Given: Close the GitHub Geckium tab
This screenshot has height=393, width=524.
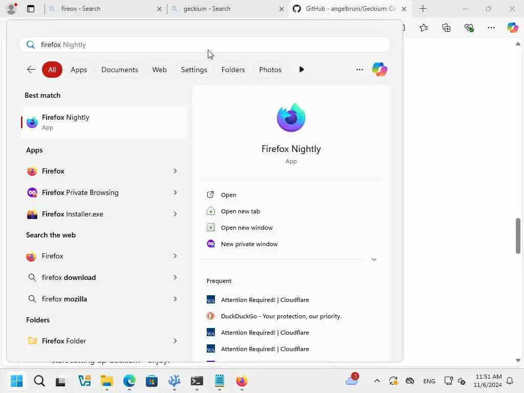Looking at the screenshot, I should (x=404, y=9).
